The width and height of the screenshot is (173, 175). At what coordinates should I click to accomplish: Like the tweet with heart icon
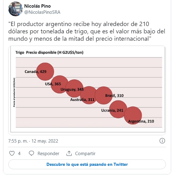pyautogui.click(x=12, y=153)
